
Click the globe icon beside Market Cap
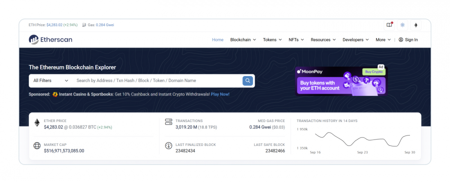(x=37, y=146)
